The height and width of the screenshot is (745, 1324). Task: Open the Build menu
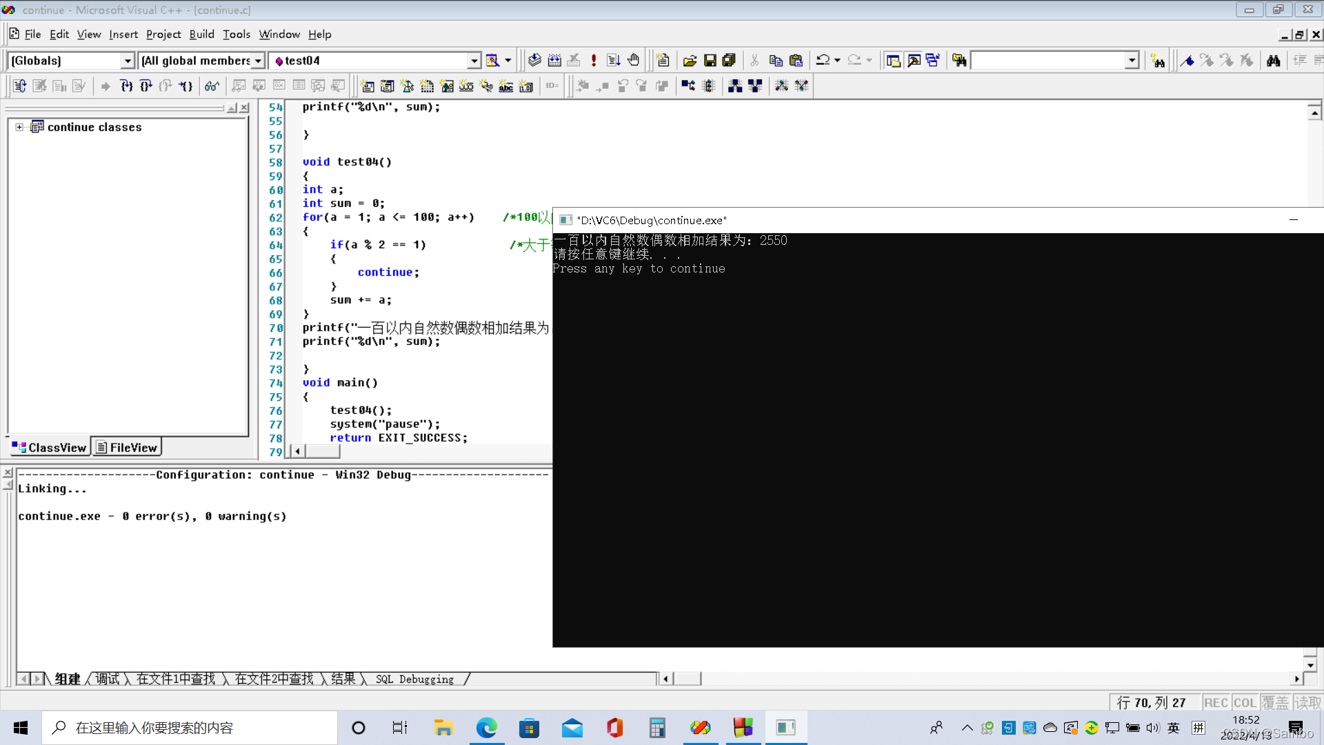coord(201,34)
